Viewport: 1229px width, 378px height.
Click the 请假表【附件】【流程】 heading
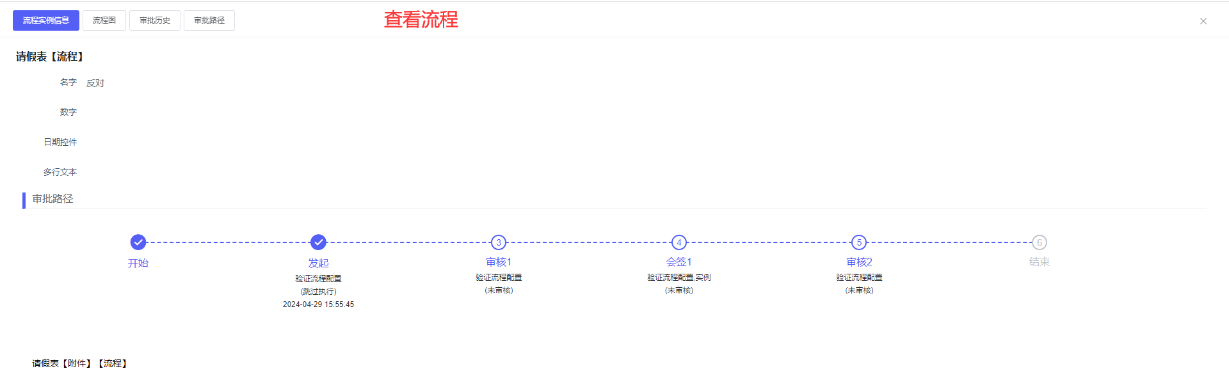(x=81, y=363)
